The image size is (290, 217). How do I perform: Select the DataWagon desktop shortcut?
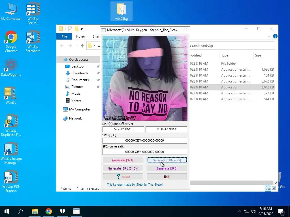coord(11,67)
